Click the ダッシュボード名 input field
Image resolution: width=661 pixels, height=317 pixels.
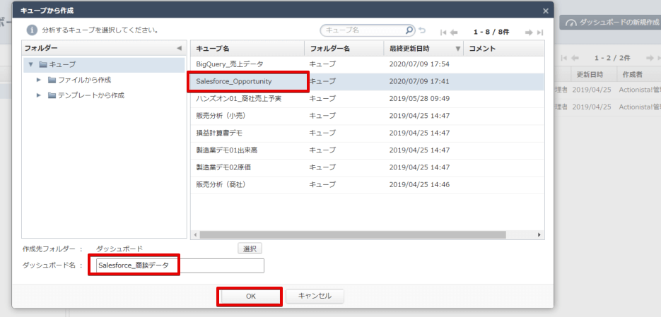click(x=180, y=265)
